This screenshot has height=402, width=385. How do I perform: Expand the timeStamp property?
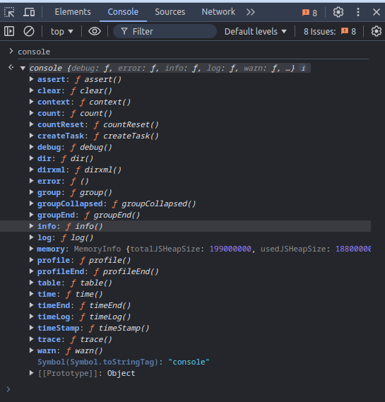click(x=32, y=328)
